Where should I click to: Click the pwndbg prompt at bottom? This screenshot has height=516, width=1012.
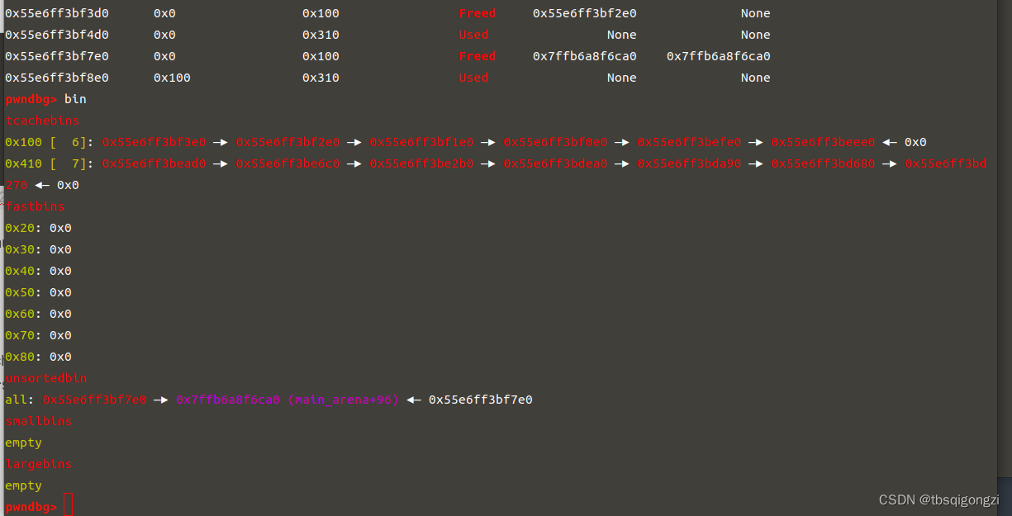tap(31, 507)
